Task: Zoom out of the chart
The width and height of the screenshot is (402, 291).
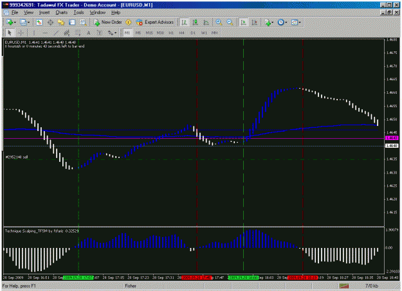Action: coord(230,22)
